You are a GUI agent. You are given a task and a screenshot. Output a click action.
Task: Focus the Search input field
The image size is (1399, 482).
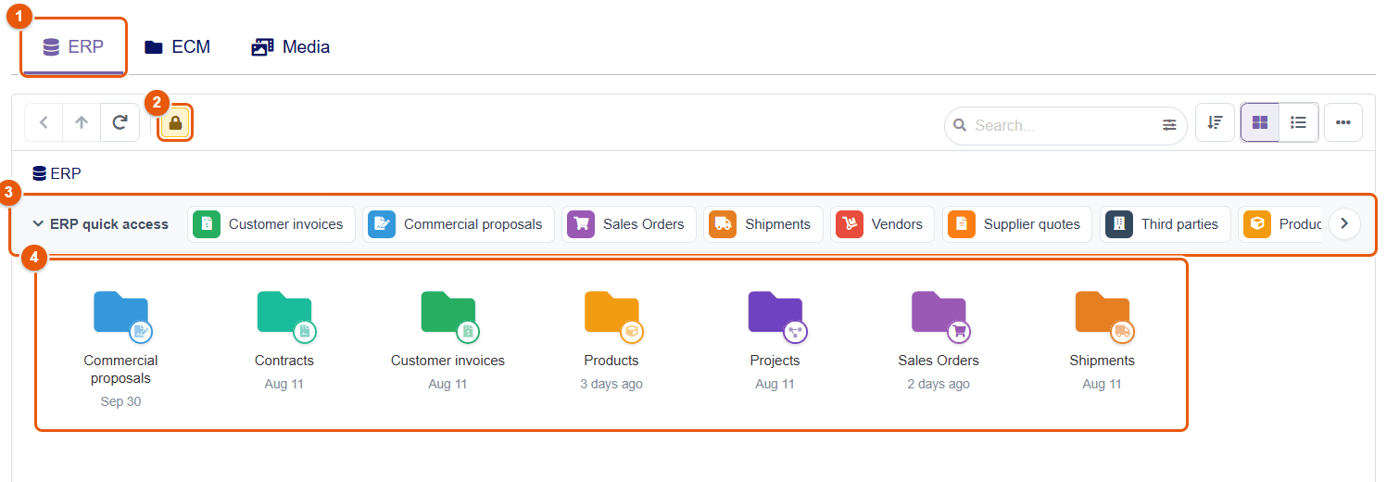click(1065, 125)
